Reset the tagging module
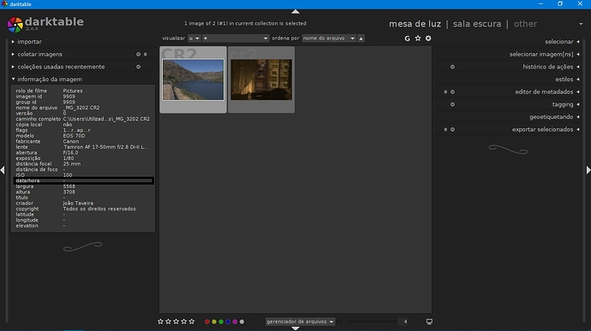Screen dimensions: 591x331 [x=452, y=104]
